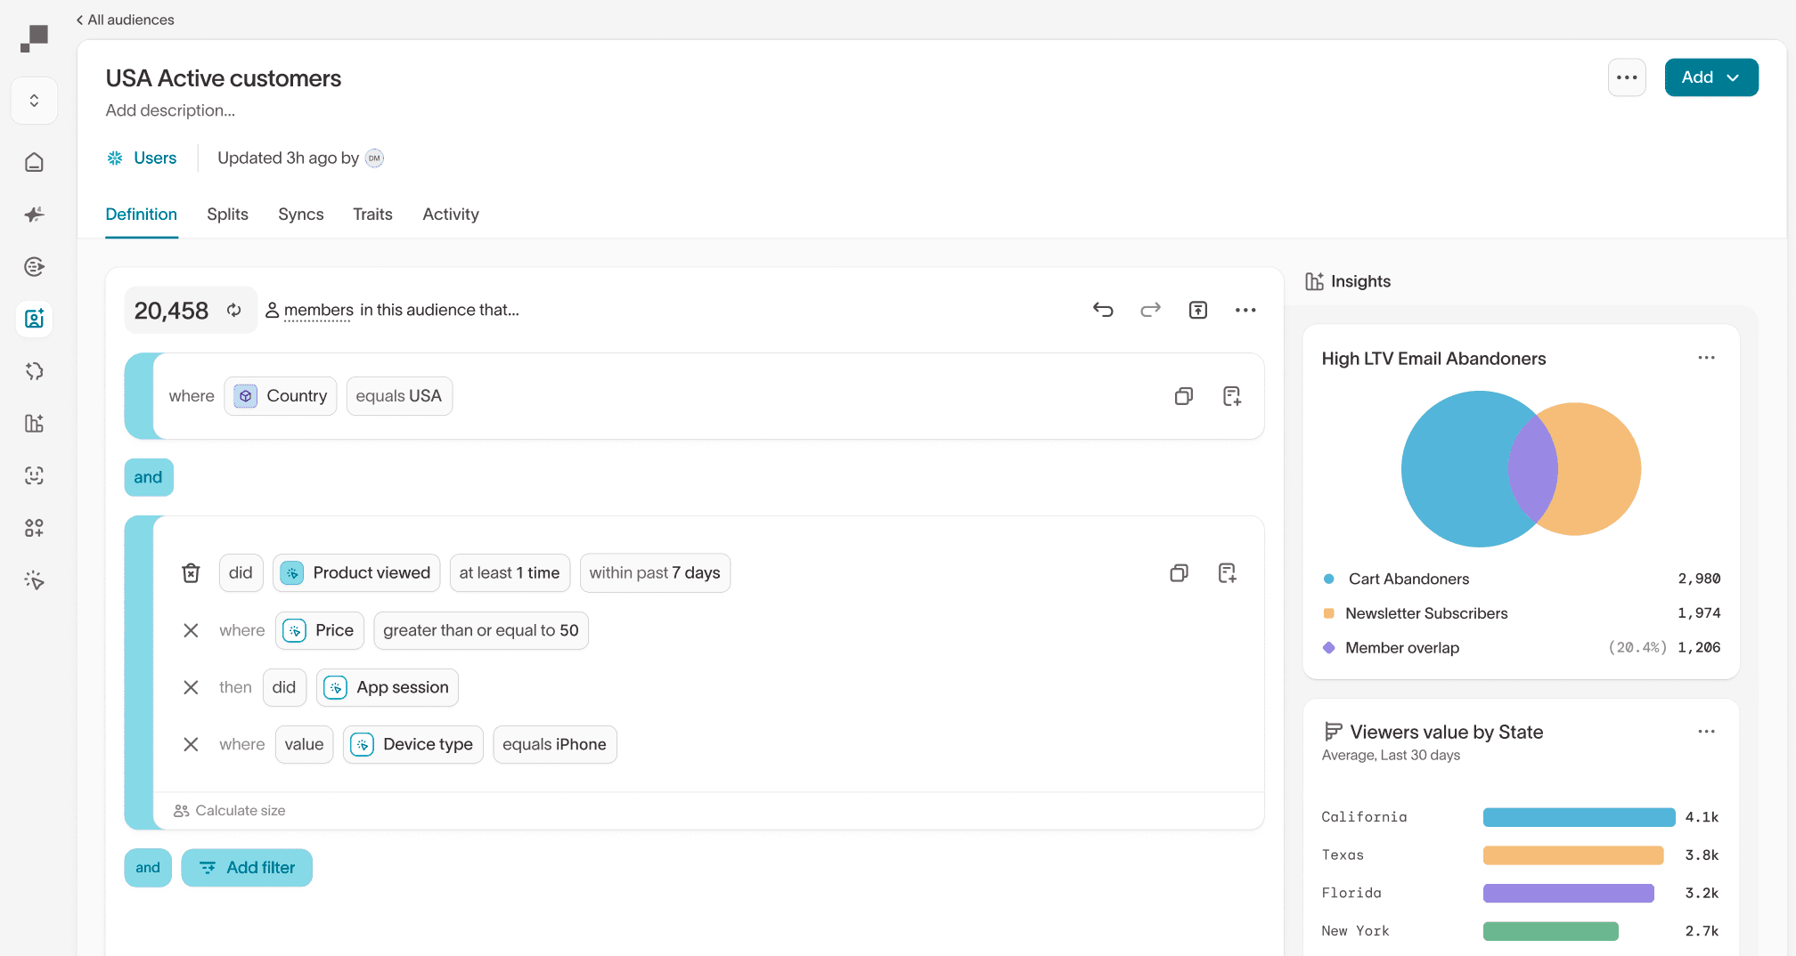1796x956 pixels.
Task: Delete the Product viewed event condition
Action: pyautogui.click(x=191, y=572)
